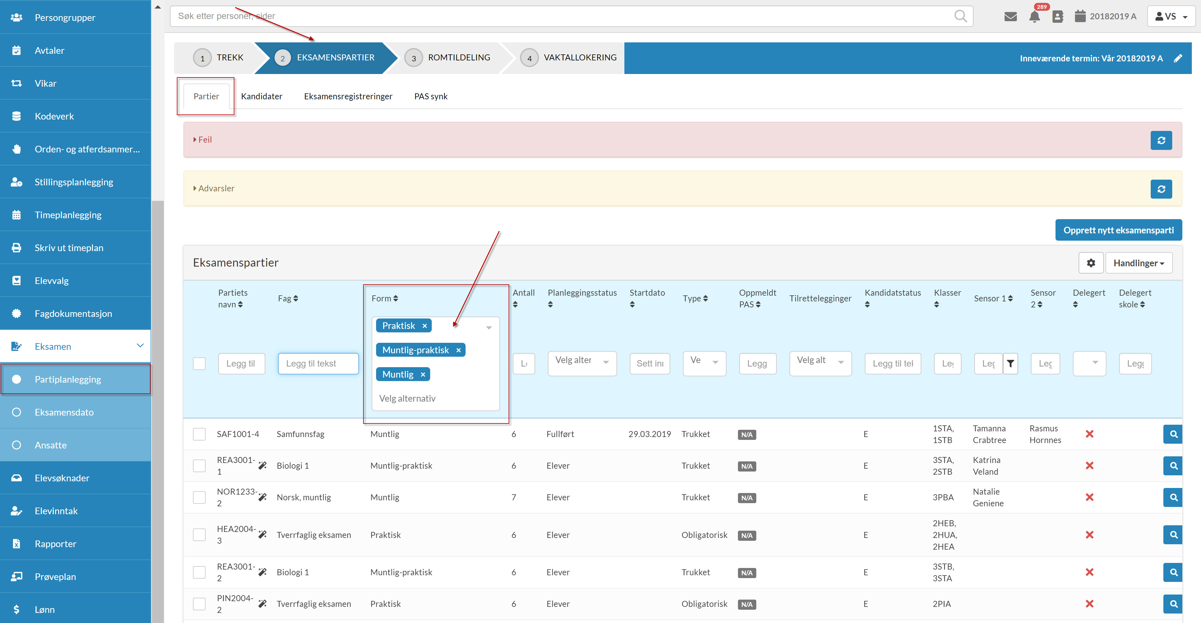
Task: Select checkbox for REA3001-2 row
Action: point(199,572)
